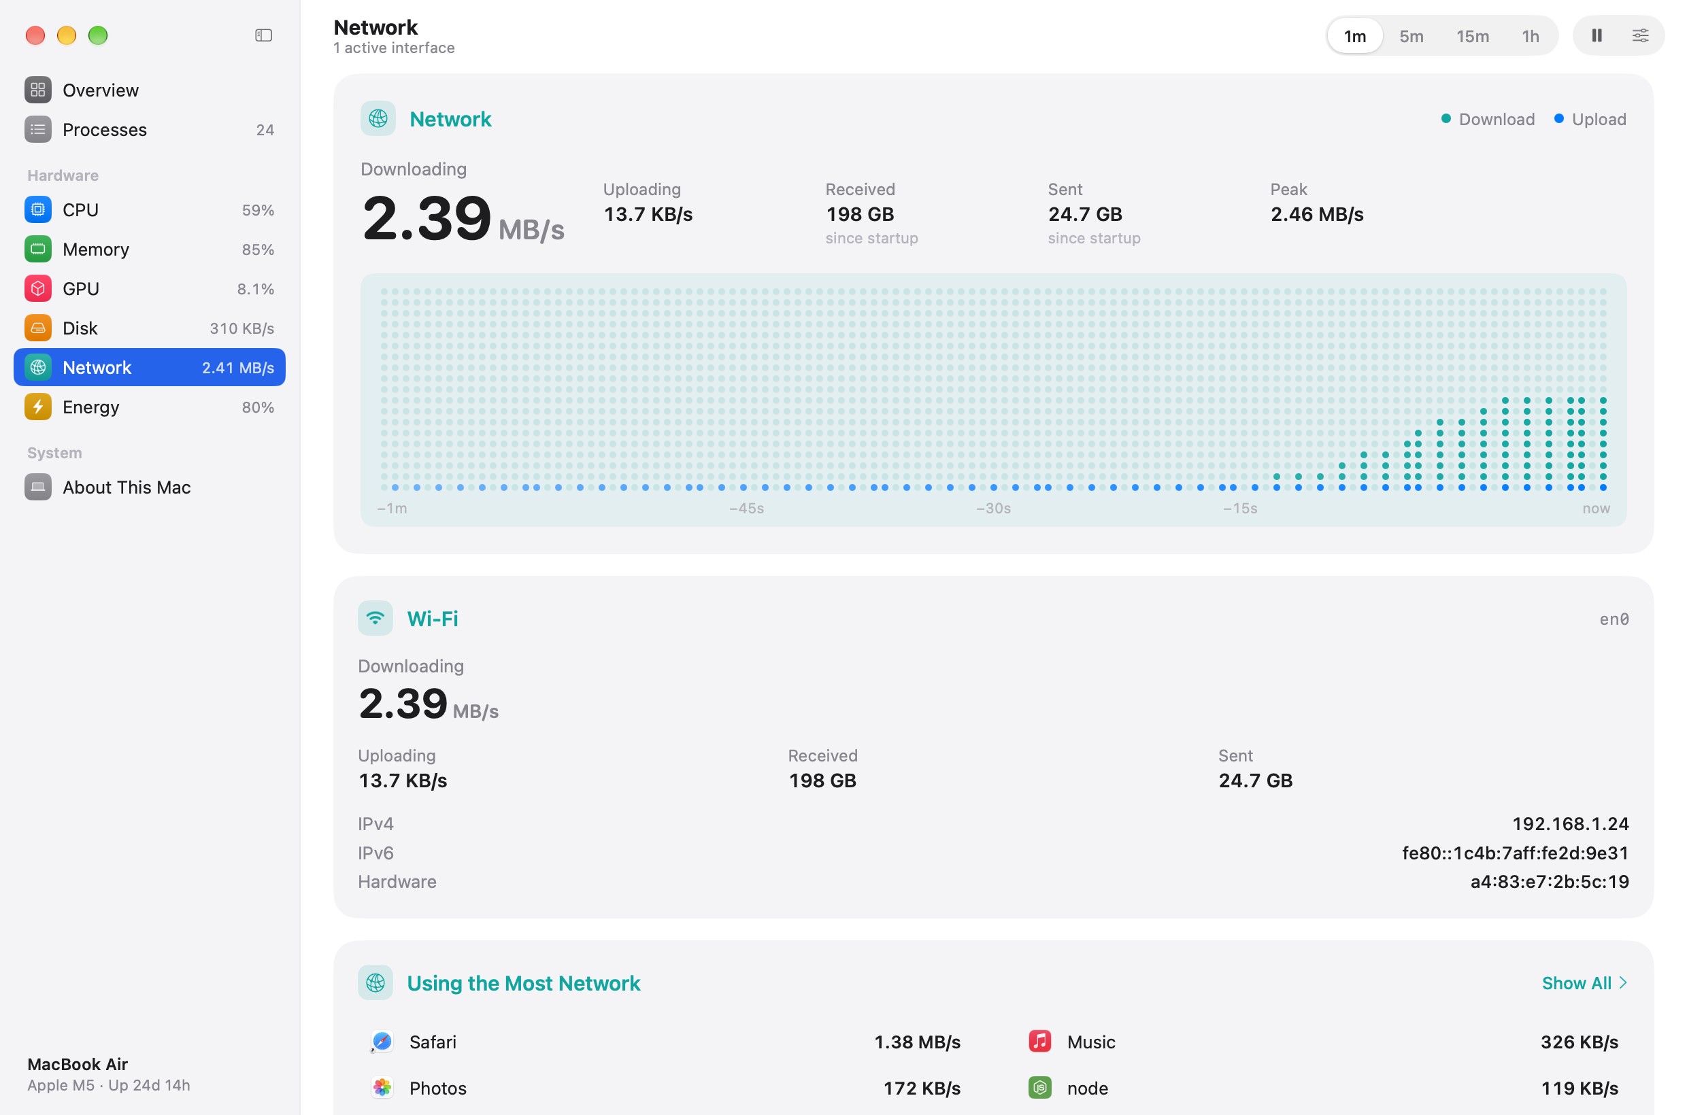Click the GPU cube icon in sidebar
The width and height of the screenshot is (1687, 1115).
pyautogui.click(x=37, y=289)
